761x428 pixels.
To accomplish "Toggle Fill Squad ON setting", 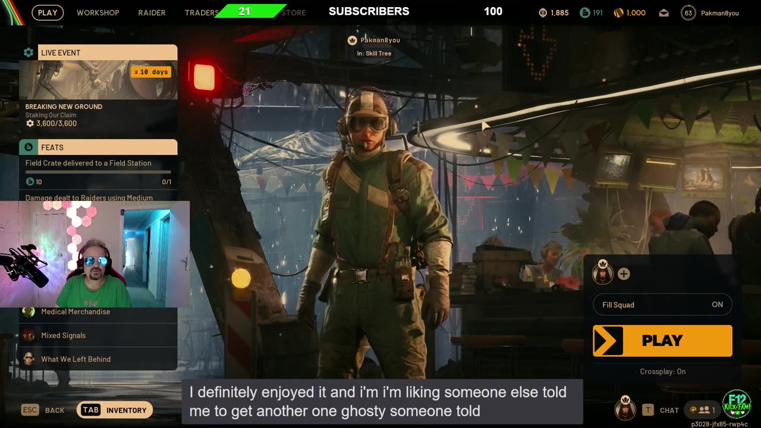I will [662, 304].
